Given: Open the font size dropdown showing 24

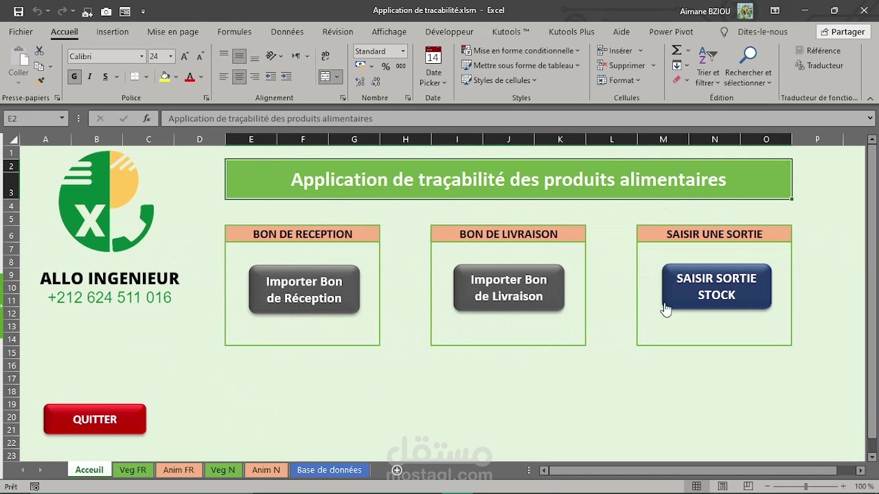Looking at the screenshot, I should point(170,56).
